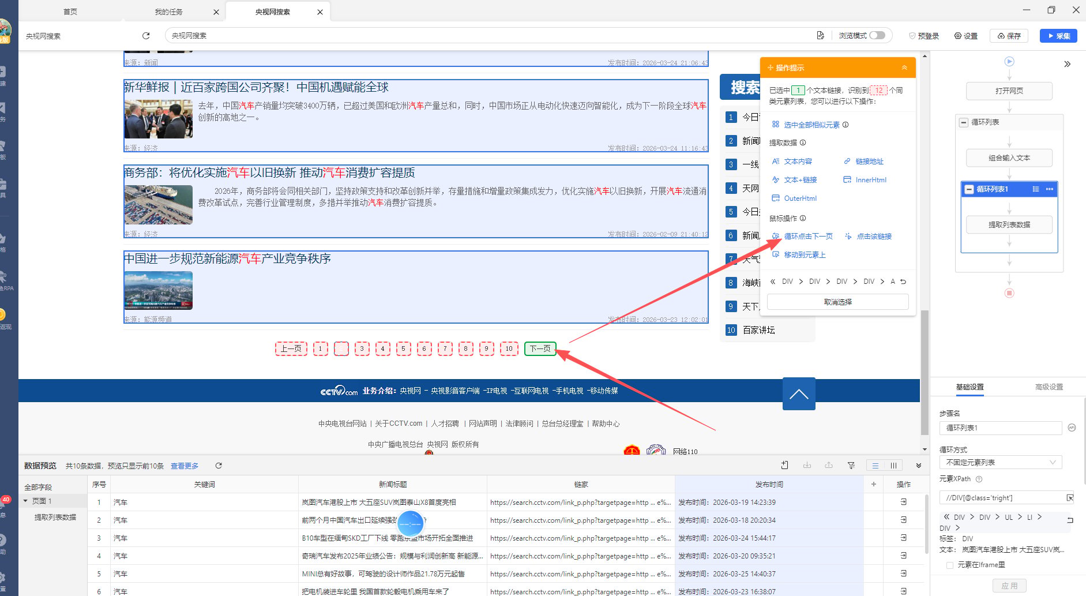Click the 应用 apply button
The image size is (1086, 596).
coord(1009,586)
